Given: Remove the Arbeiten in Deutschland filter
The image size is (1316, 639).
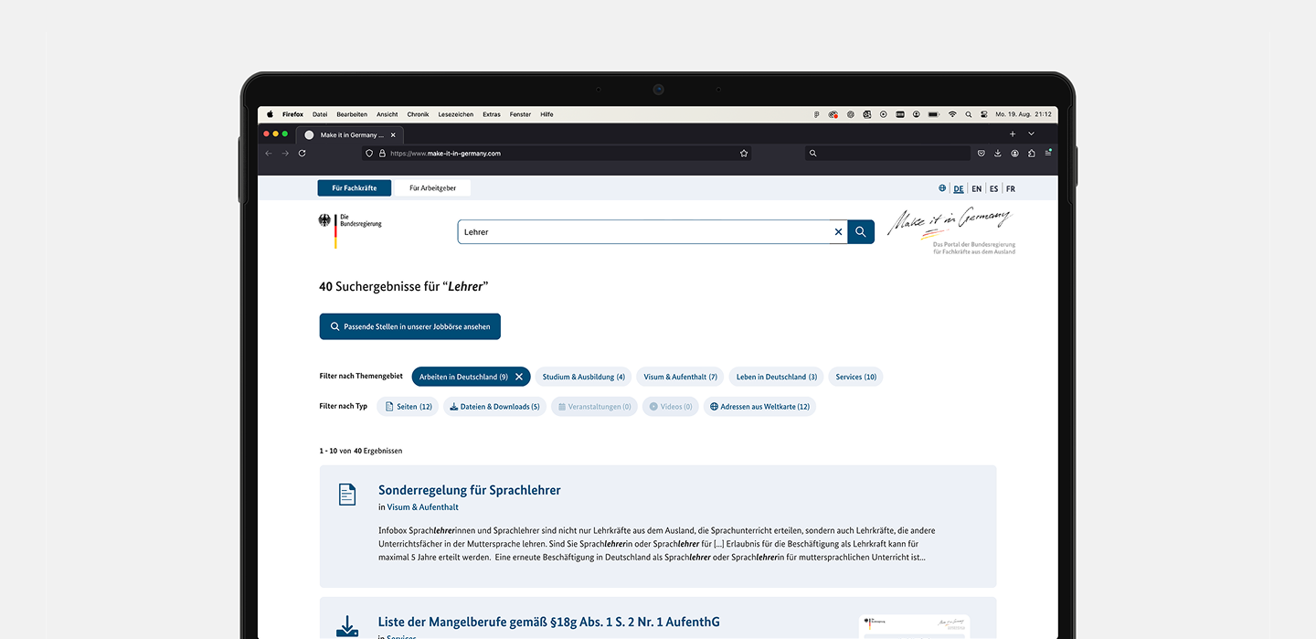Looking at the screenshot, I should pyautogui.click(x=519, y=377).
